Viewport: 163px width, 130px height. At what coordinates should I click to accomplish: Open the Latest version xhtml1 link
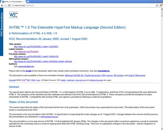(26, 51)
